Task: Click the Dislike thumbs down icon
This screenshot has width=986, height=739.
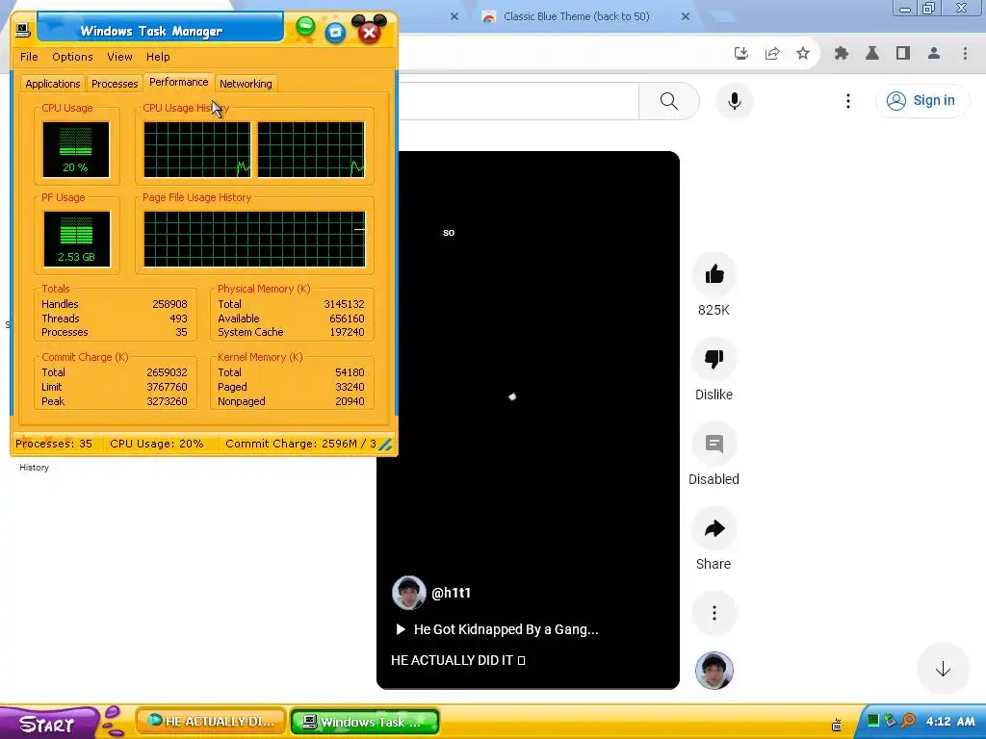Action: coord(714,359)
